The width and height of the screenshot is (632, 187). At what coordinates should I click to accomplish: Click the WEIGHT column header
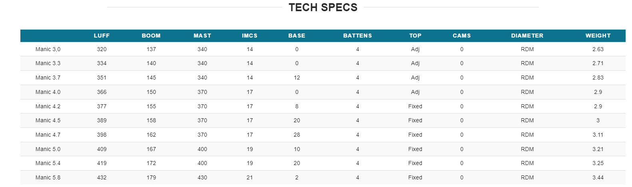[x=598, y=36]
